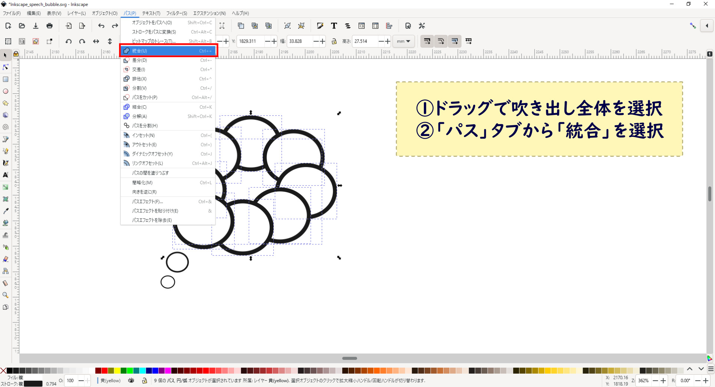
Task: Select the Text tool from the toolbox
Action: click(x=6, y=175)
